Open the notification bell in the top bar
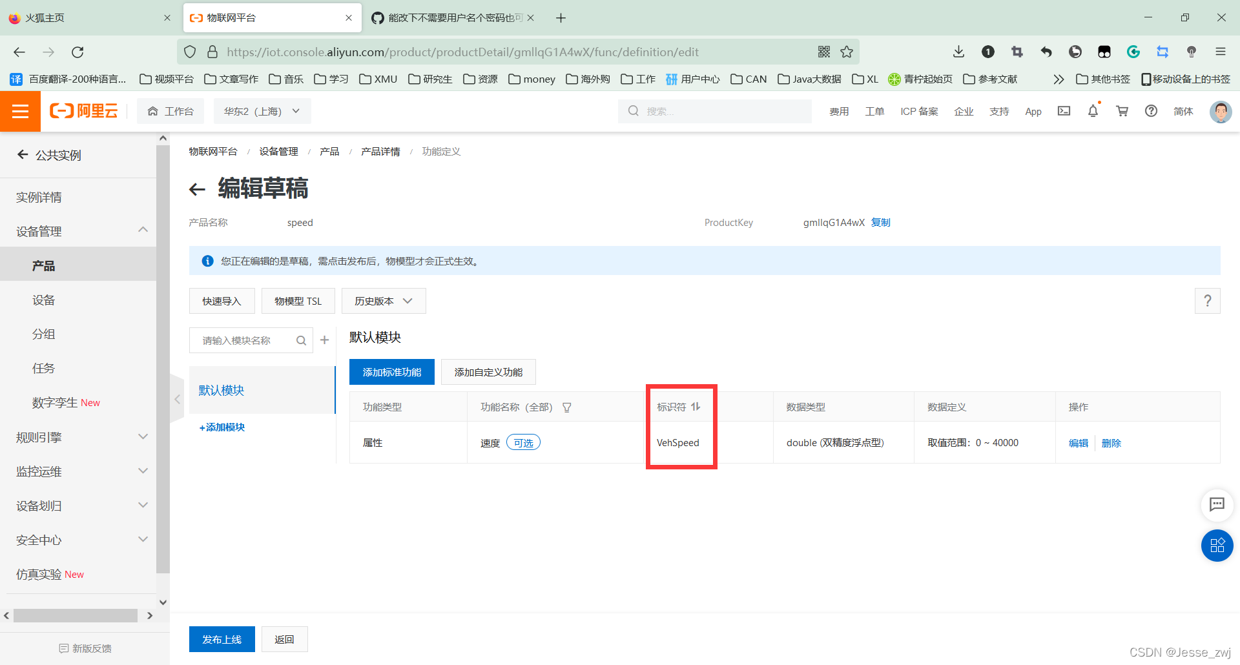This screenshot has height=665, width=1240. (1093, 111)
